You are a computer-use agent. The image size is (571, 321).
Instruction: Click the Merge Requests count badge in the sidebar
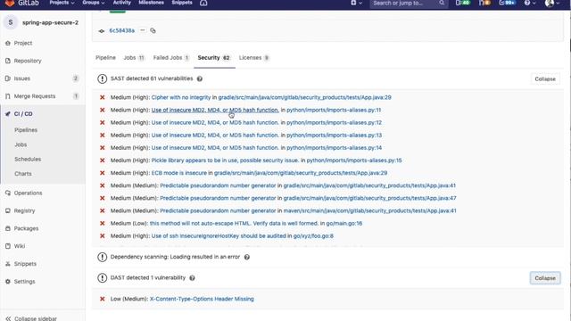point(76,96)
